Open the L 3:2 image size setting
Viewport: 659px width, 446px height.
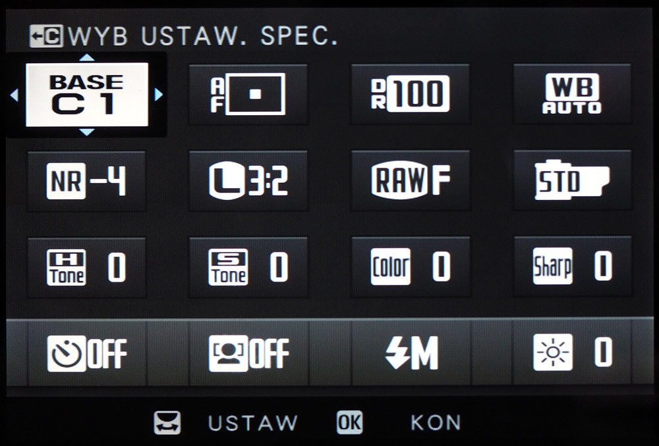point(248,182)
